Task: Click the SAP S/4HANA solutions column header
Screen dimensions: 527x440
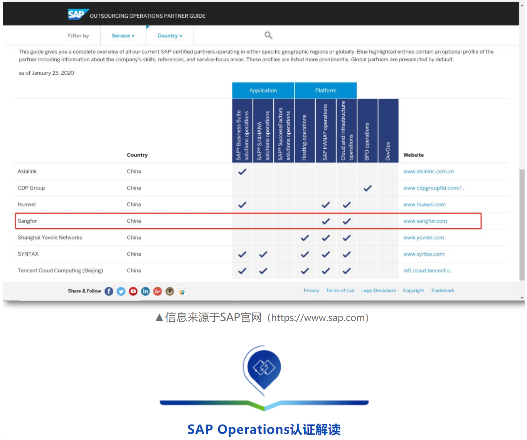Action: 263,131
